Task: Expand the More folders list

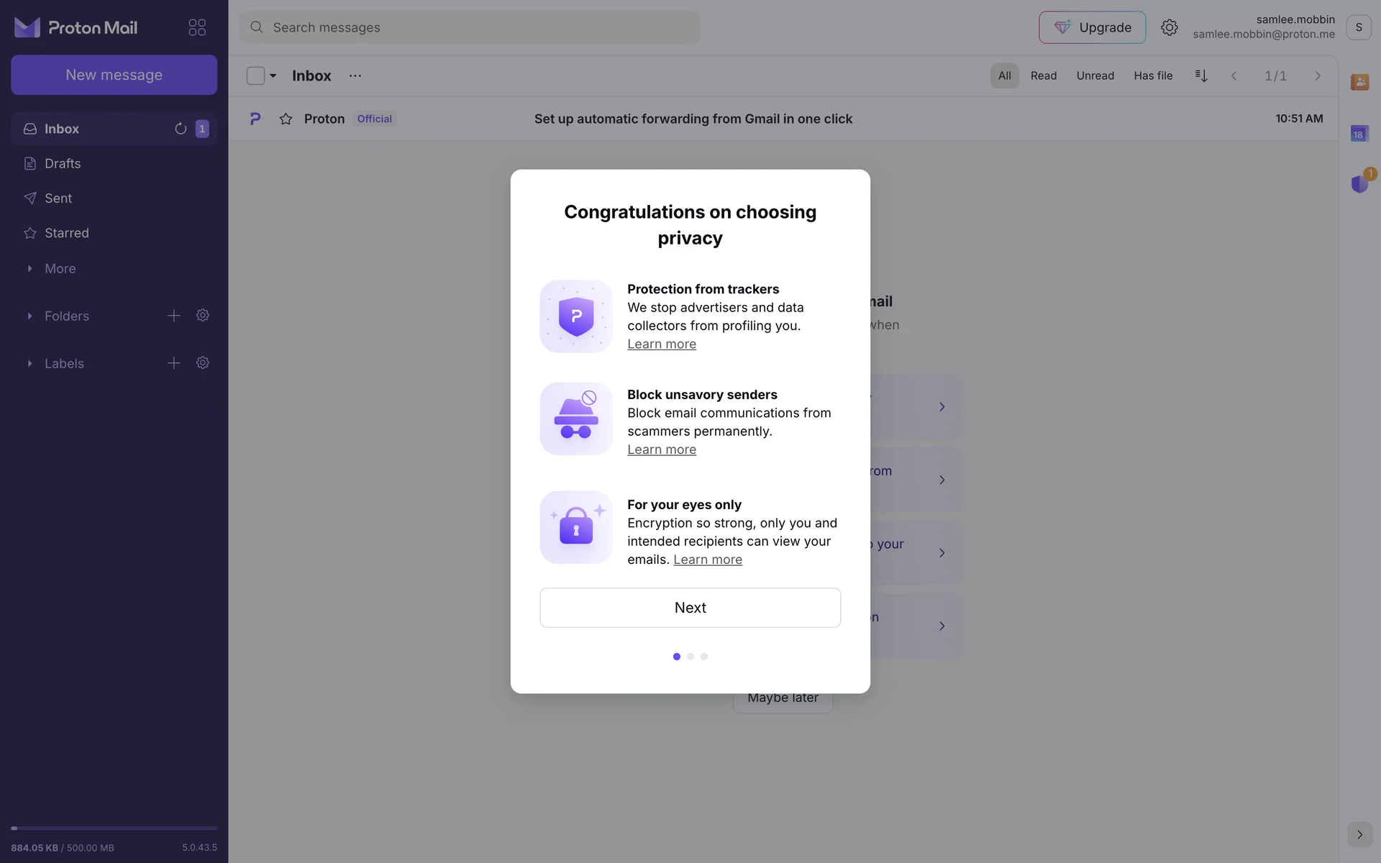Action: coord(30,268)
